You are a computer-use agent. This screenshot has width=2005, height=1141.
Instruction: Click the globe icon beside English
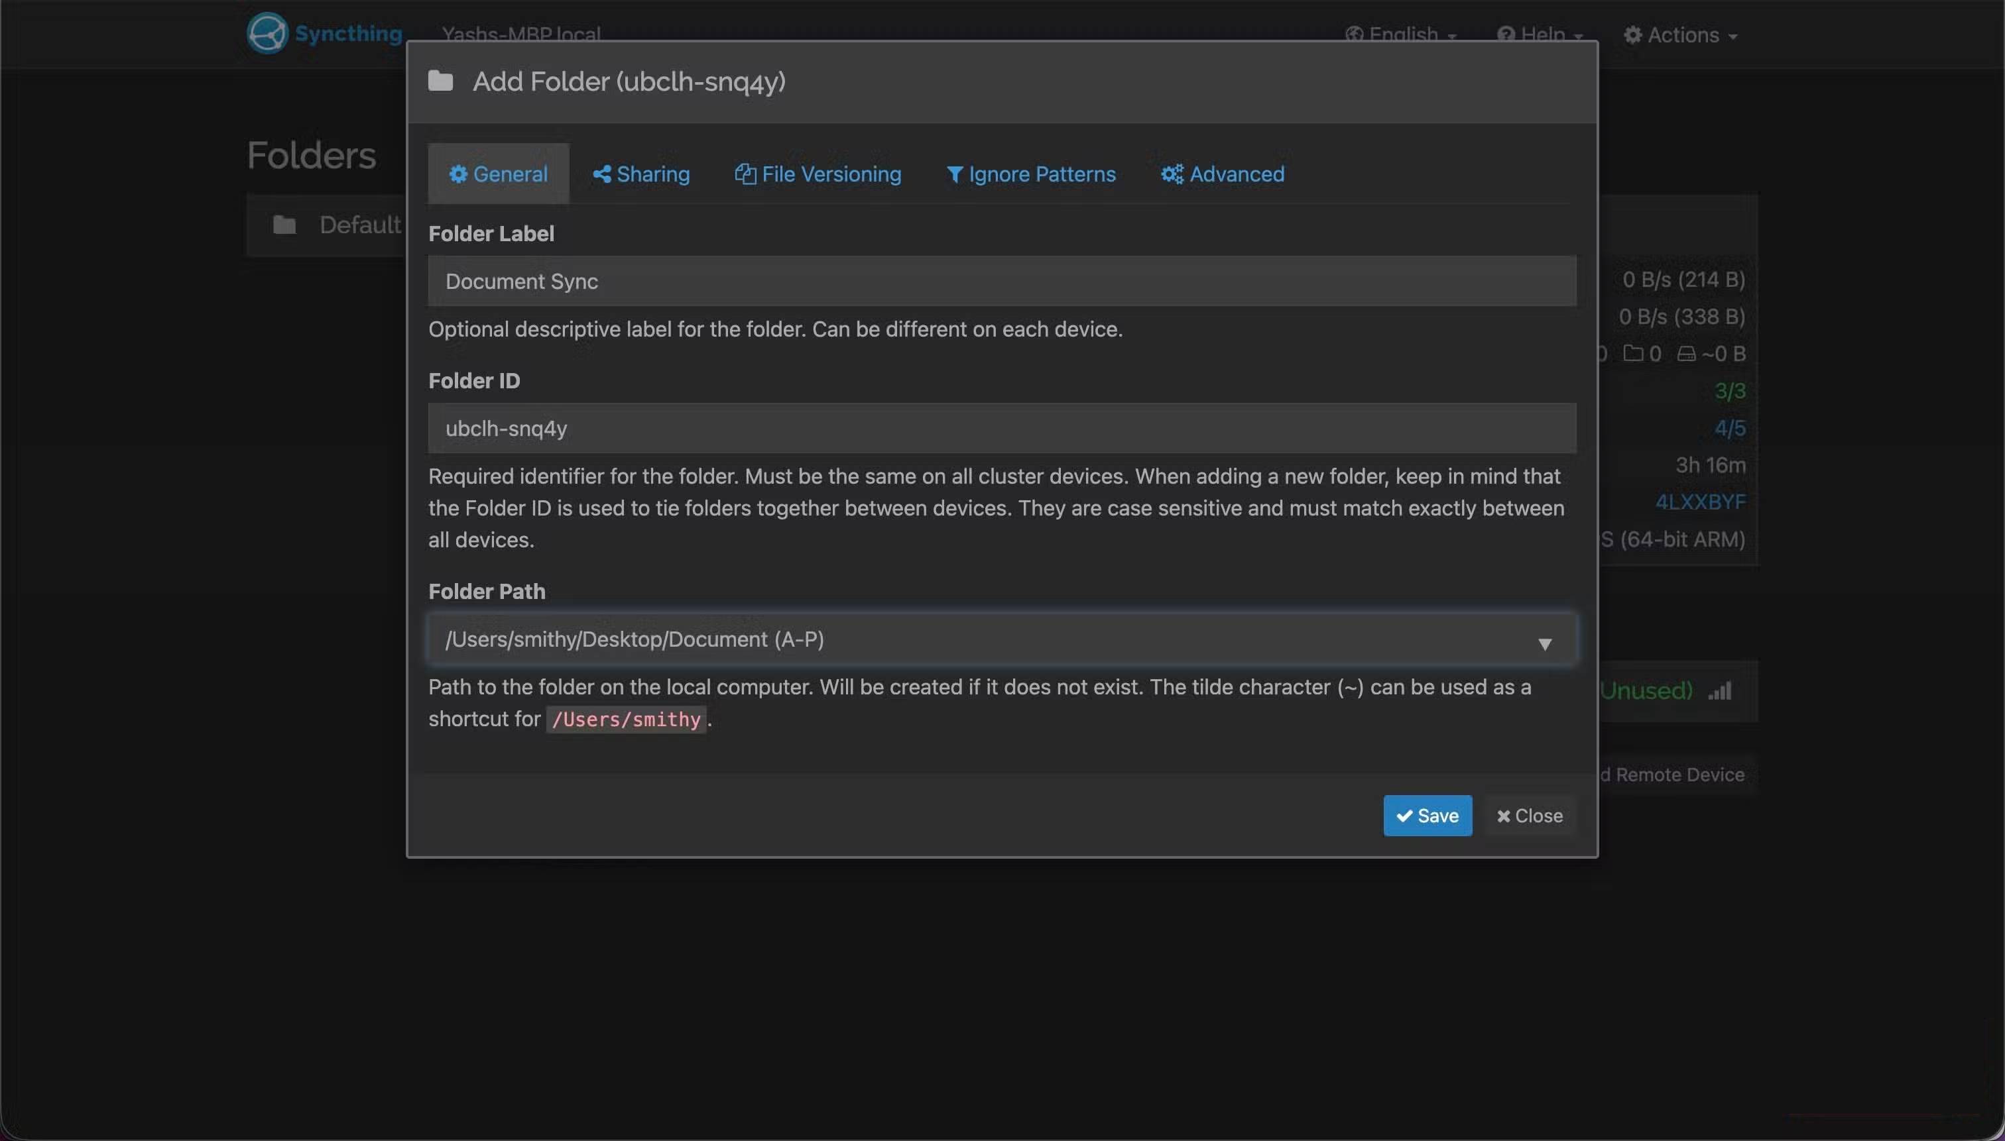[x=1356, y=34]
